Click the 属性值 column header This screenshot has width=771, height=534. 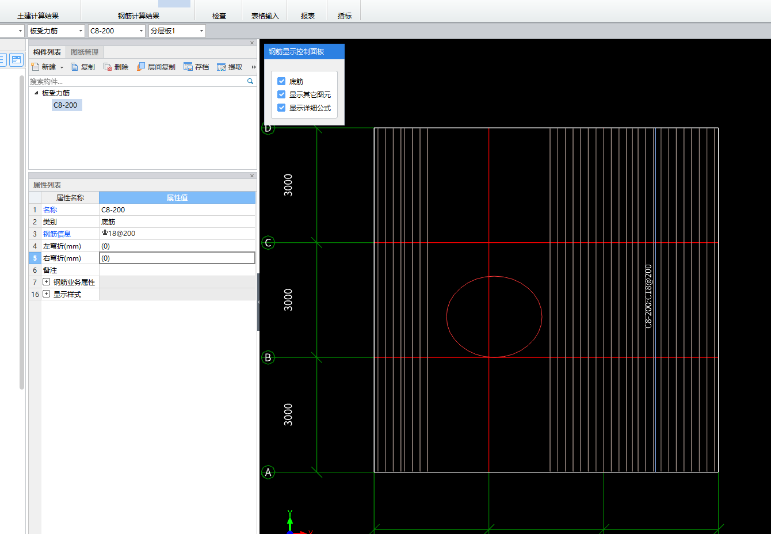[177, 197]
